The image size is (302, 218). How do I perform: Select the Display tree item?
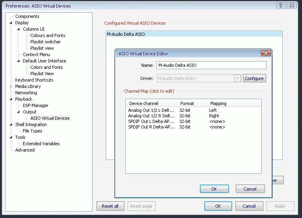[22, 23]
